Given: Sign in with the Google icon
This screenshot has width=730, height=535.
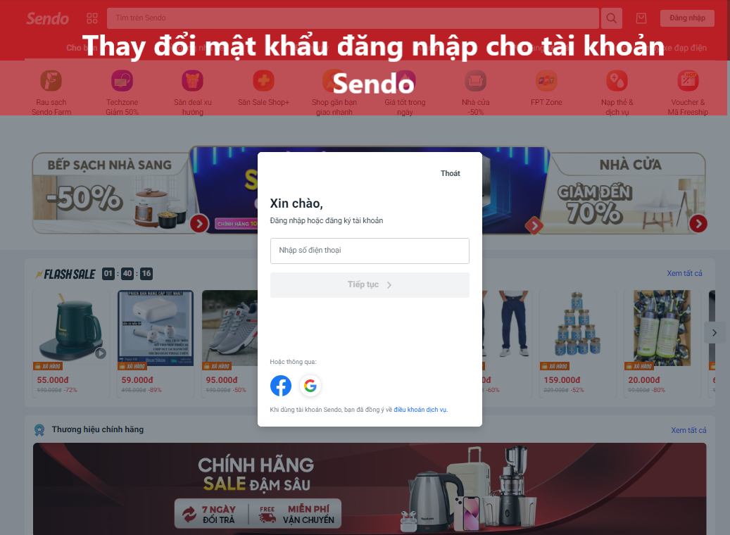Looking at the screenshot, I should tap(310, 386).
